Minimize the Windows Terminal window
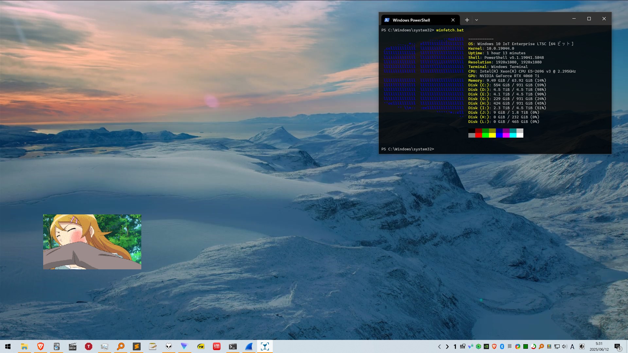The height and width of the screenshot is (353, 628). (x=574, y=19)
